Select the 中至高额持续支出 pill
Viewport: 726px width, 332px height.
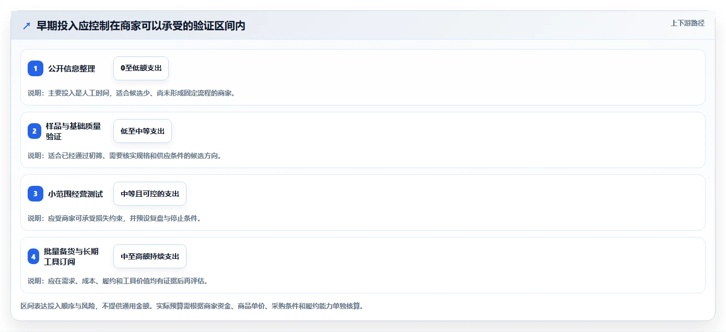tap(150, 256)
